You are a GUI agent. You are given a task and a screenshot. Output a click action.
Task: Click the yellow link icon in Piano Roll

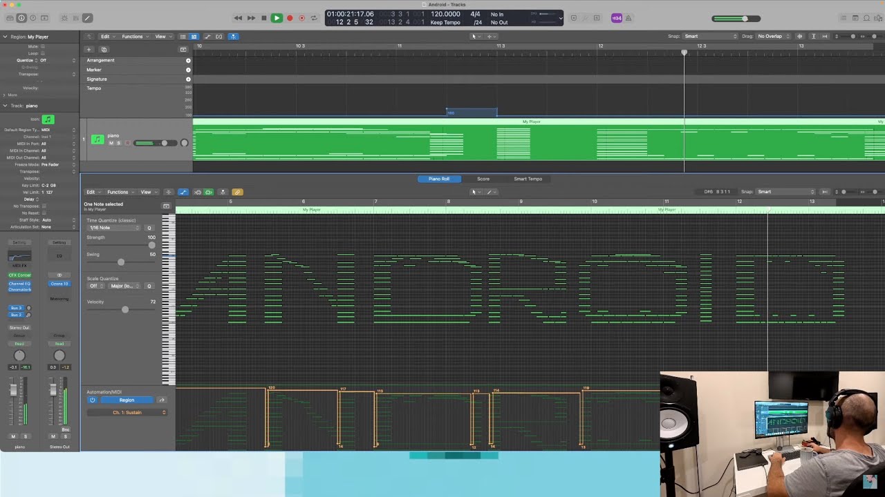[237, 192]
